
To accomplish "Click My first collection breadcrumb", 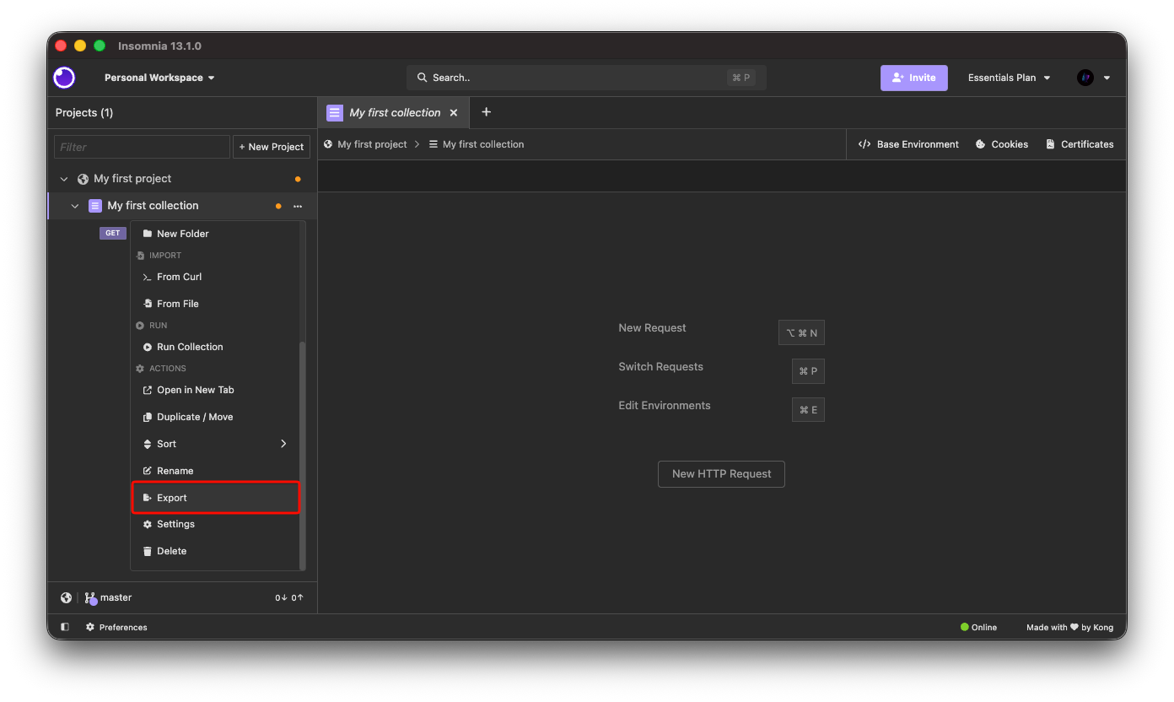I will click(477, 144).
